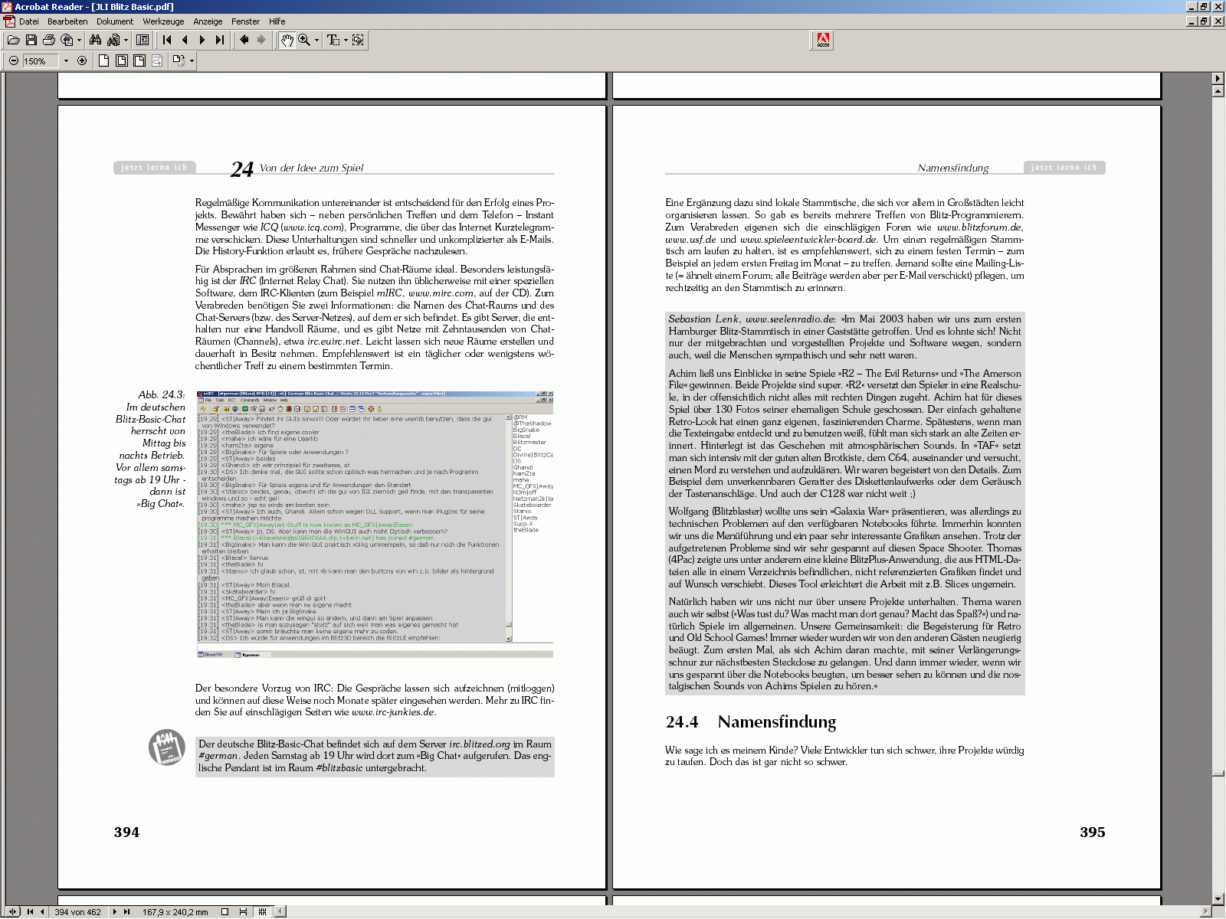Open the Anzeige menu
Image resolution: width=1226 pixels, height=919 pixels.
coord(208,21)
